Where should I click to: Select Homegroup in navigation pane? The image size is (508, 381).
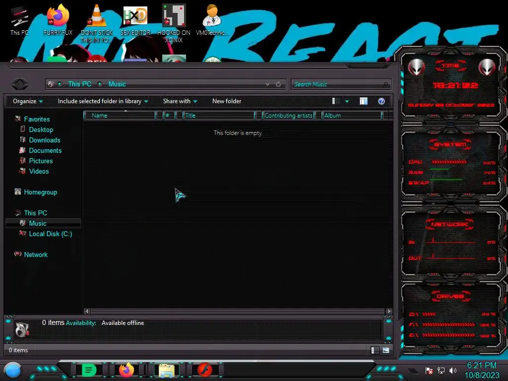tap(41, 192)
